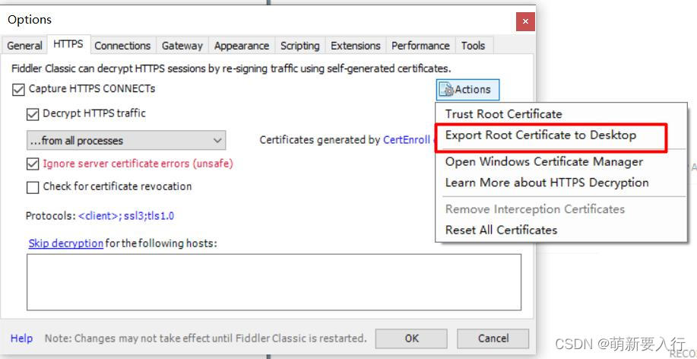Uncheck Decrypt HTTPS traffic

(x=33, y=114)
